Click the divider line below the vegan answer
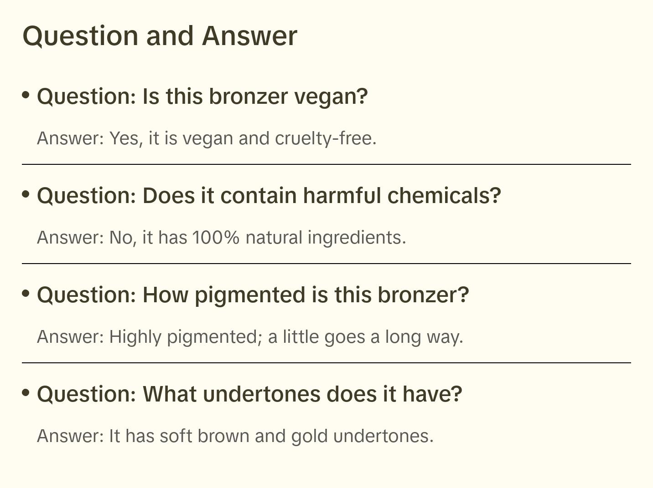This screenshot has width=653, height=488. (326, 164)
